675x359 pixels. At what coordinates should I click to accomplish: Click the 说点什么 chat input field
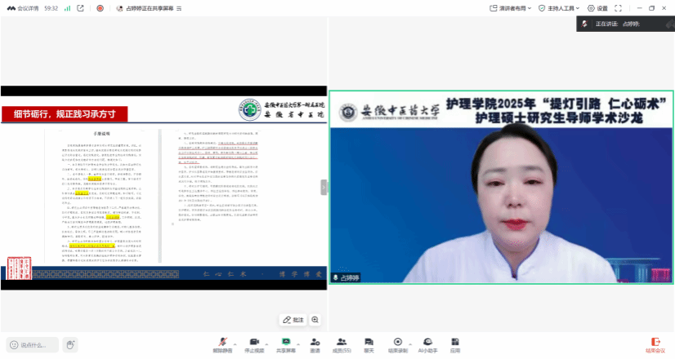(x=34, y=344)
